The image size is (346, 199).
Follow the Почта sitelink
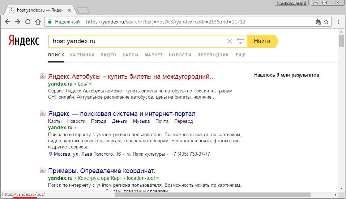pyautogui.click(x=162, y=121)
